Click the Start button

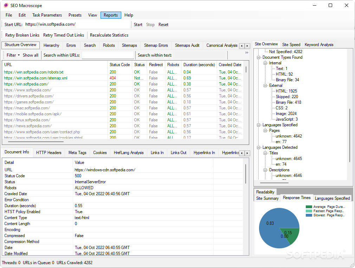click(138, 25)
